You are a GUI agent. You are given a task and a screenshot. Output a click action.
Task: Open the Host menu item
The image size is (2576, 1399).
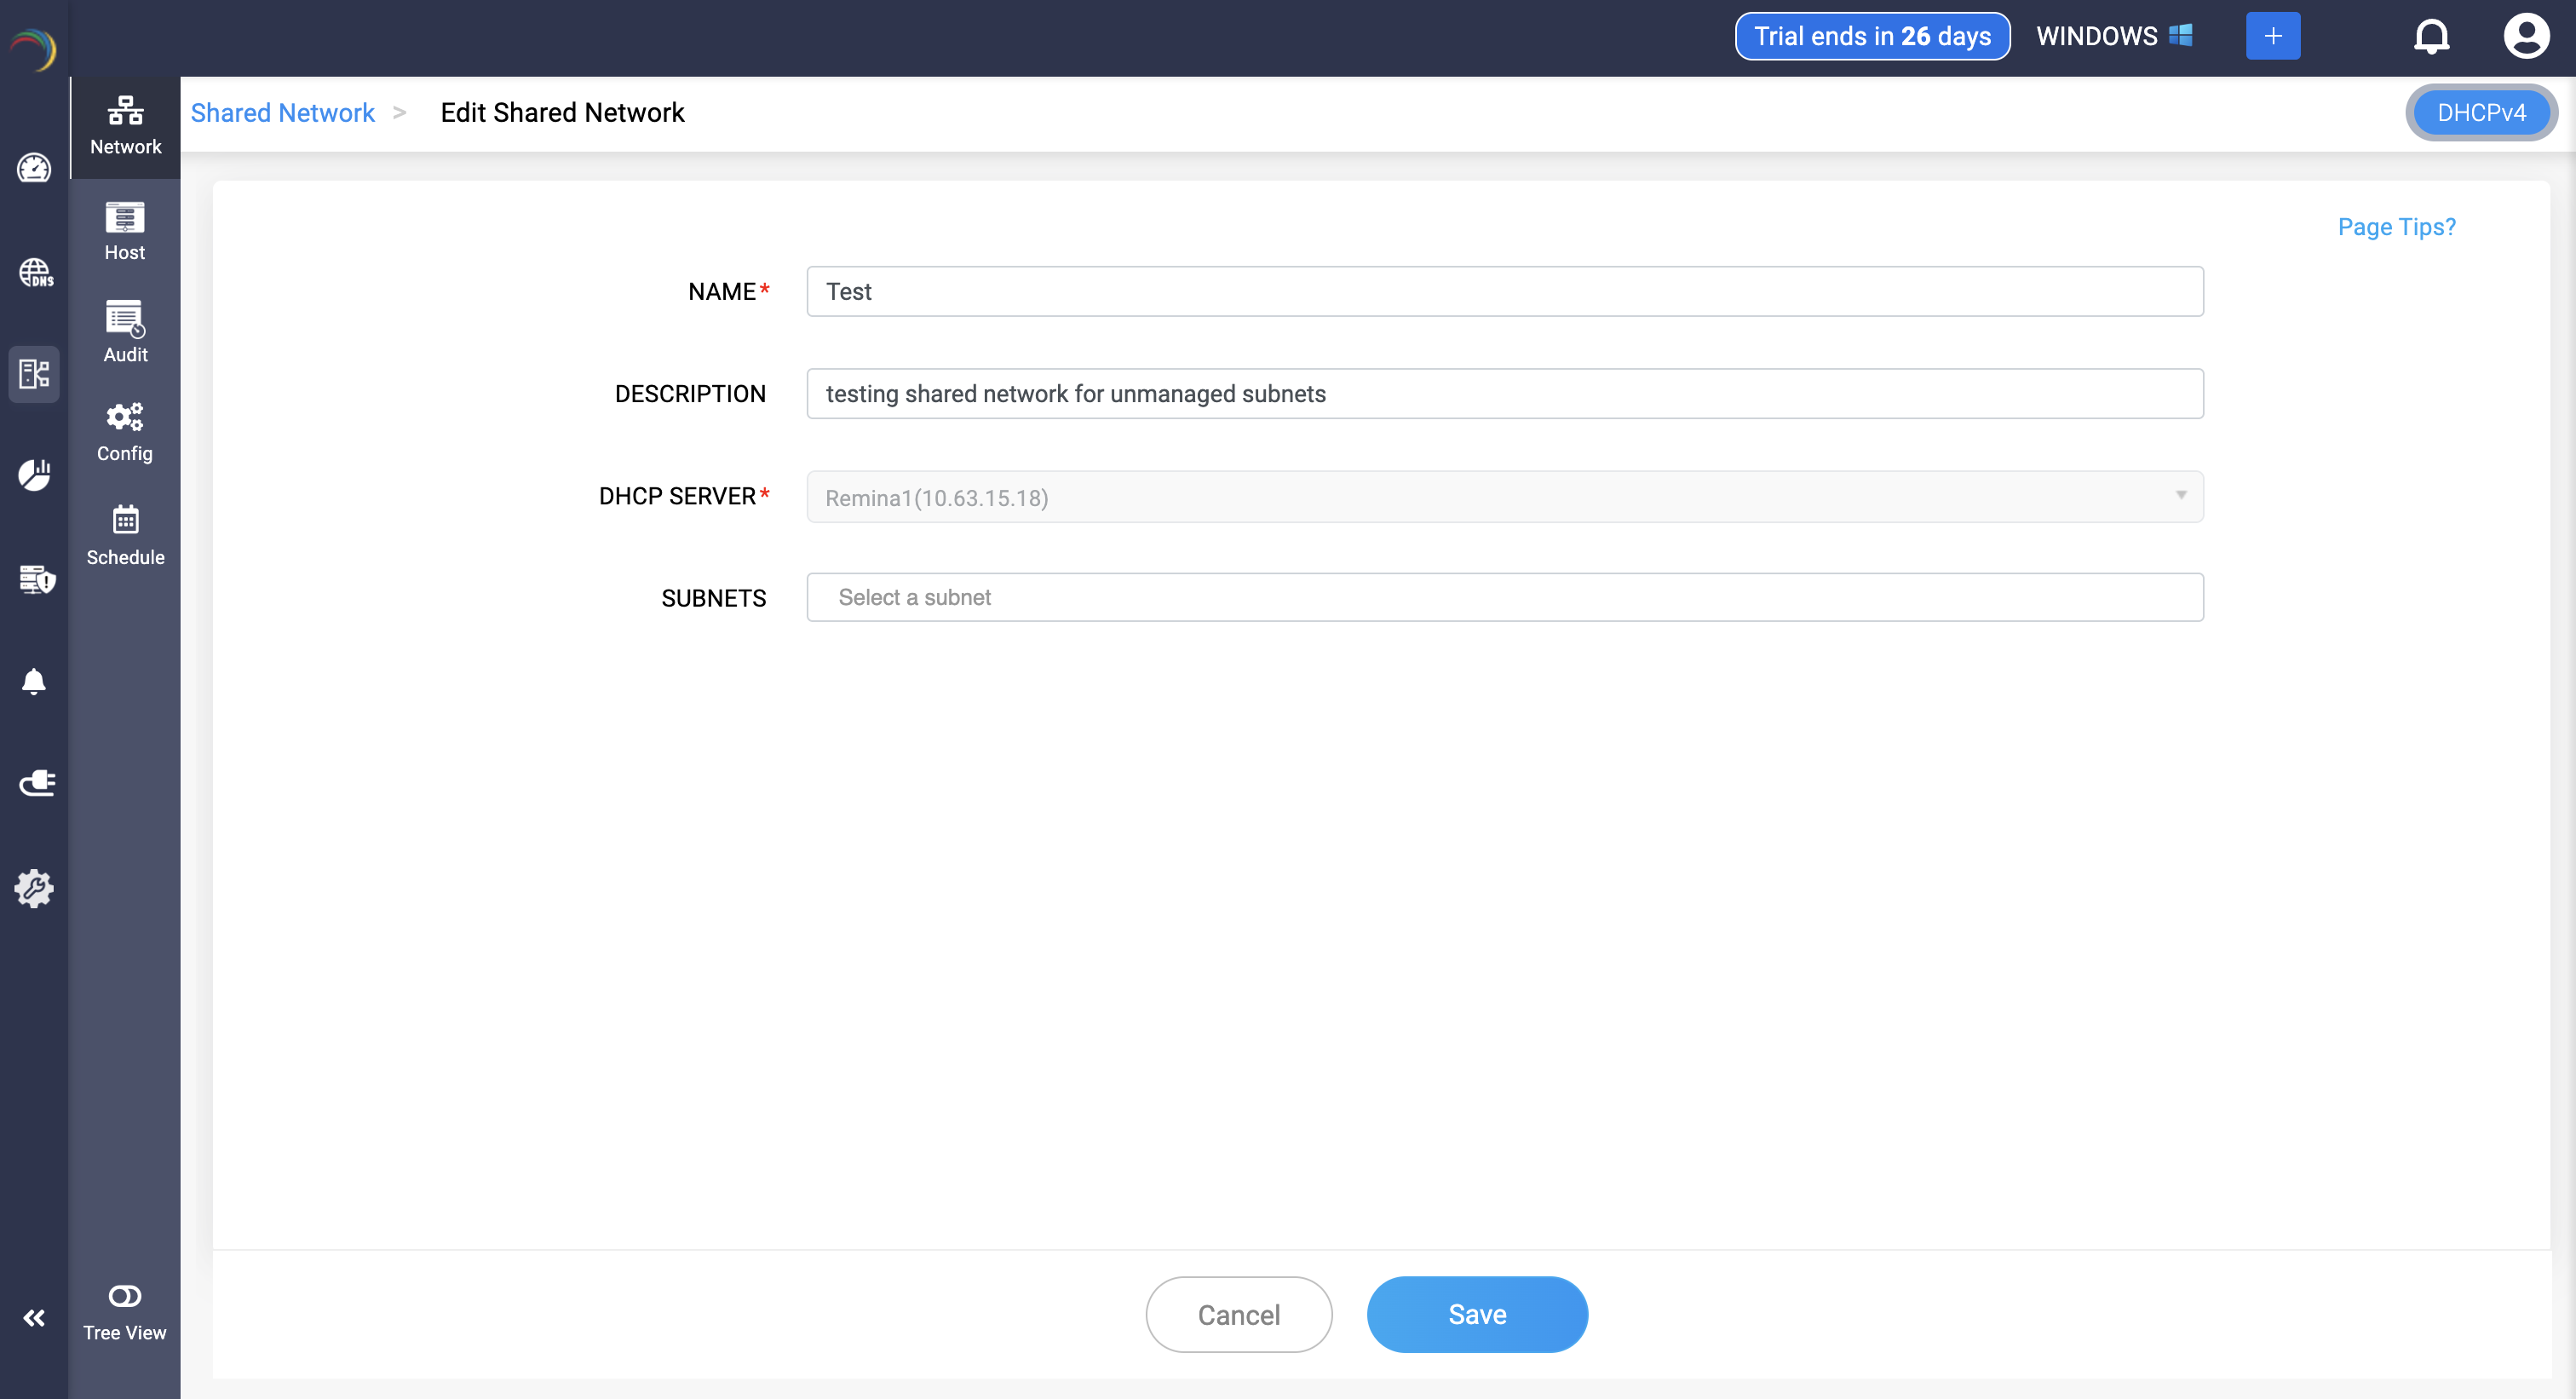125,232
